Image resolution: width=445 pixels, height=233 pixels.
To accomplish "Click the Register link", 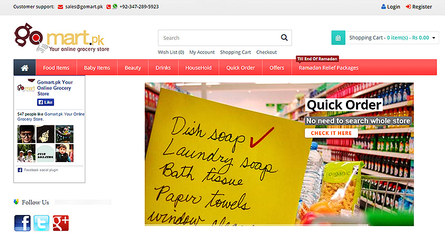I will tap(422, 6).
